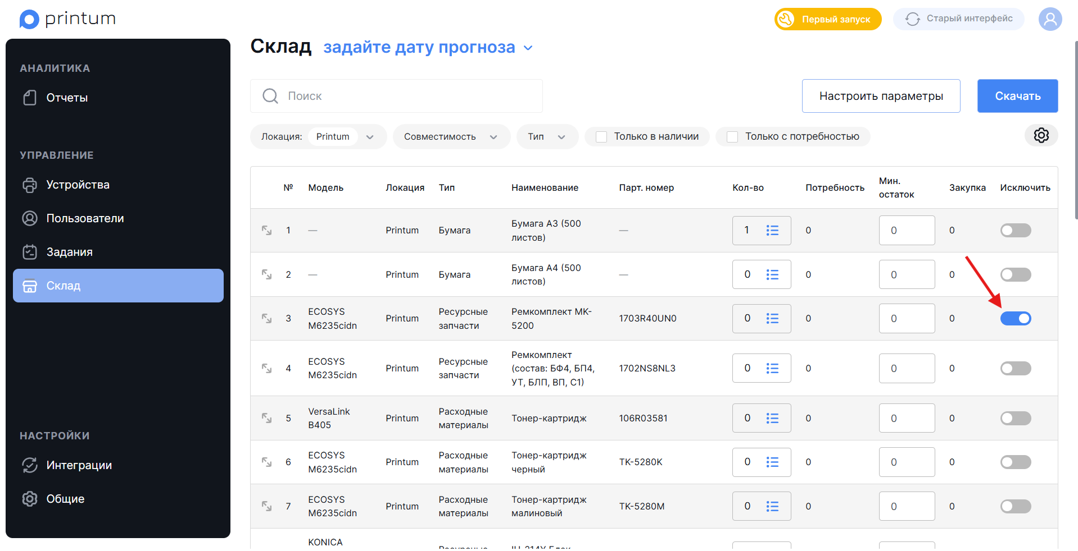Open quantity list icon for TK-5280K
Screen dimensions: 1078x551
(772, 462)
